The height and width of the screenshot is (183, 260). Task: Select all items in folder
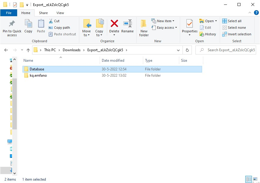(x=232, y=21)
